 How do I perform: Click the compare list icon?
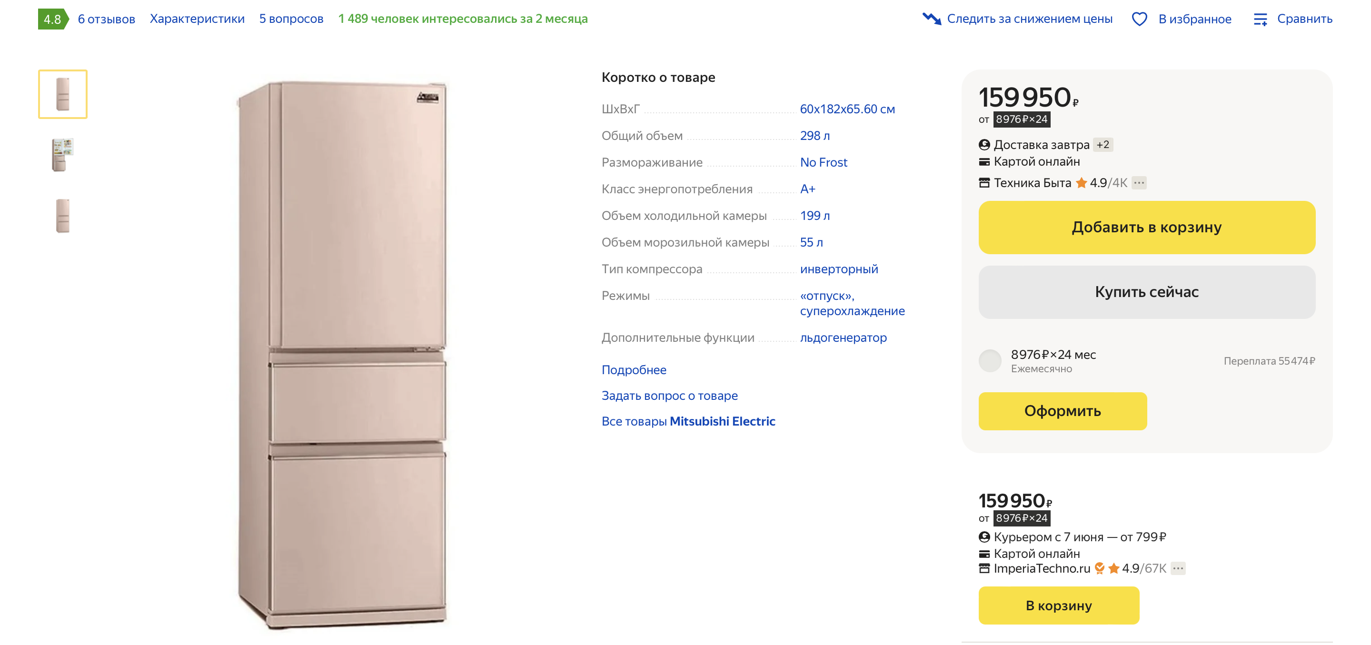click(x=1260, y=19)
